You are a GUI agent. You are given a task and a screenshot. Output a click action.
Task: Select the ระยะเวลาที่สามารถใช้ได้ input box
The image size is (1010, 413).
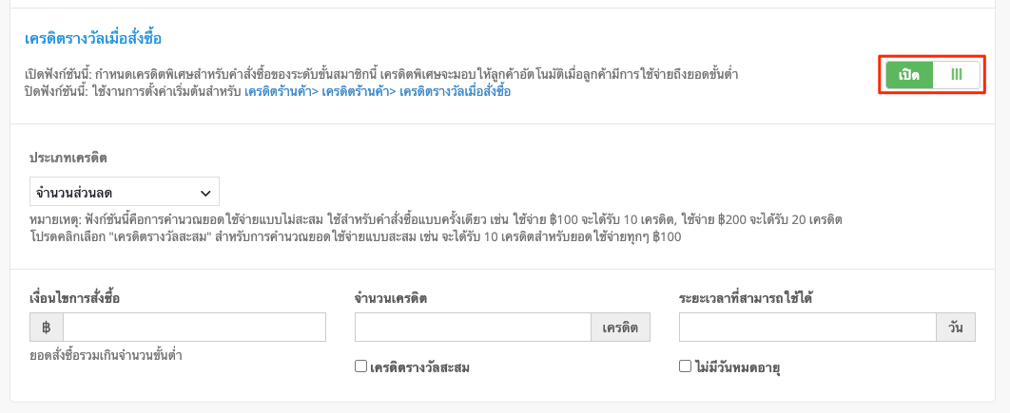(x=807, y=328)
